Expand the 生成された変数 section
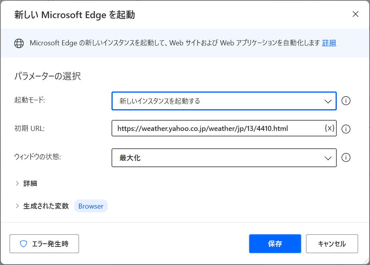370x265 pixels. pos(17,206)
